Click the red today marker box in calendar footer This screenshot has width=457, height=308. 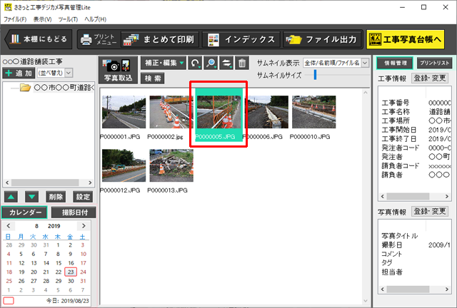[9, 300]
